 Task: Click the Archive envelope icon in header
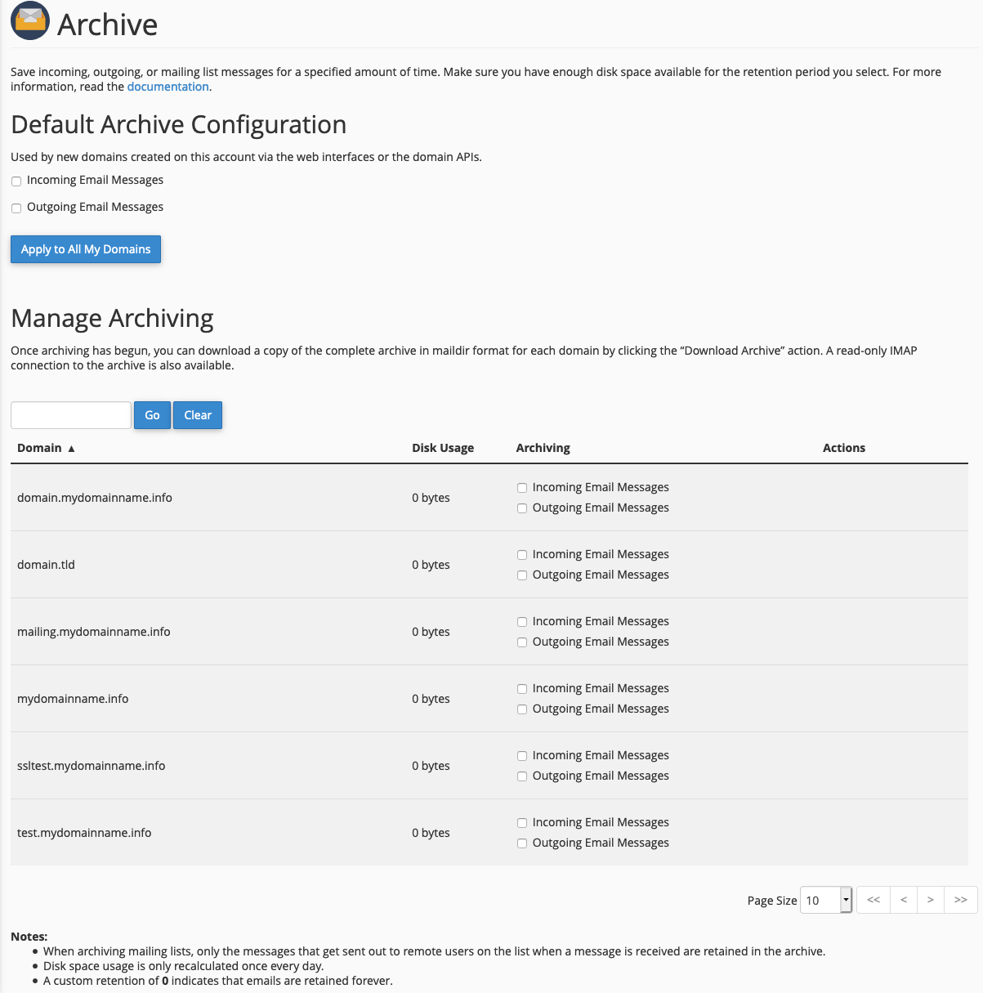click(x=30, y=20)
